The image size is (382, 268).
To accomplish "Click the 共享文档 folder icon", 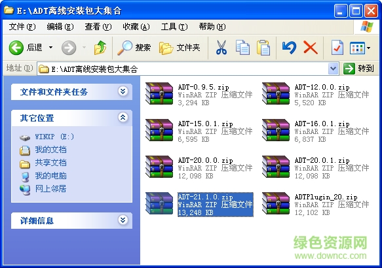I will click(25, 164).
